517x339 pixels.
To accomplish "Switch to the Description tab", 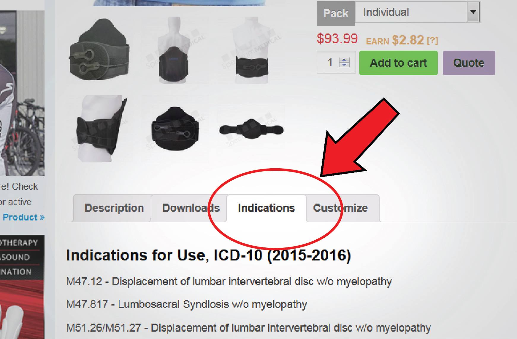I will [114, 208].
